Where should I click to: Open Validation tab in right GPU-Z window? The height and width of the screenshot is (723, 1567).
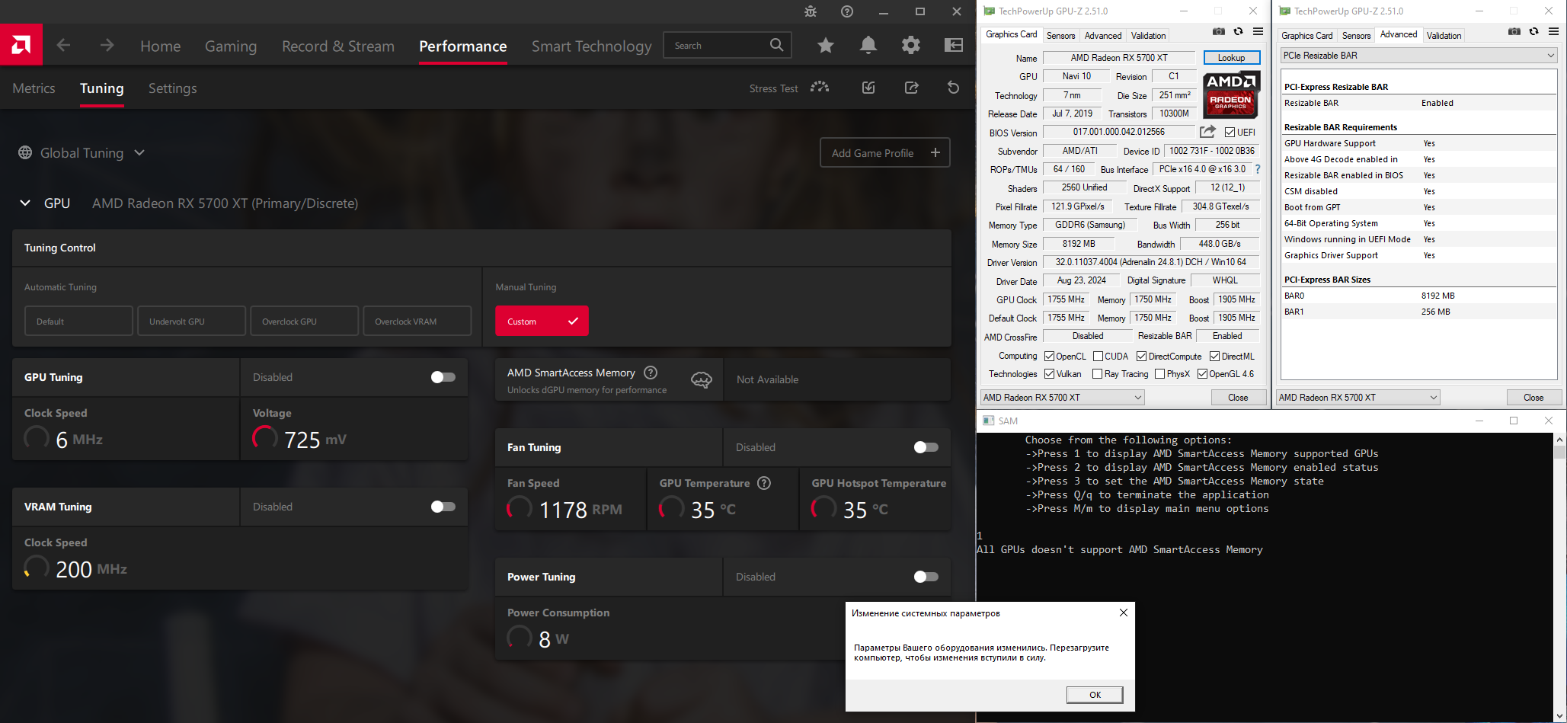(x=1444, y=36)
